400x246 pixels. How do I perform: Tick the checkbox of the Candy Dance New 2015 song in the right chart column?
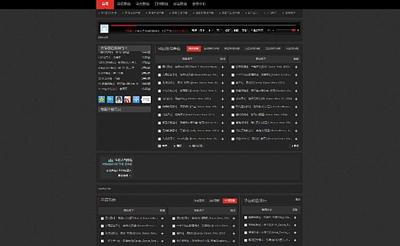[233, 83]
